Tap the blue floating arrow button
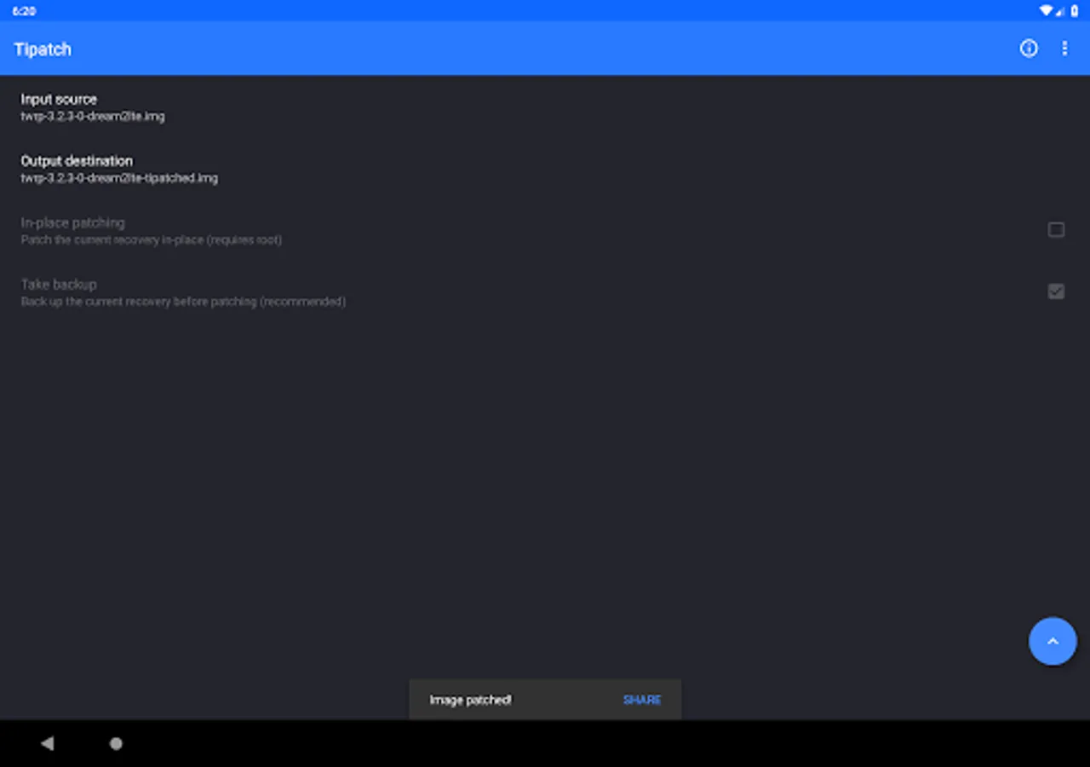The image size is (1090, 767). tap(1053, 641)
